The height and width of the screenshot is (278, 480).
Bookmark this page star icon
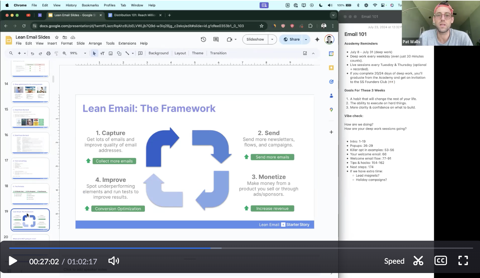tap(262, 26)
